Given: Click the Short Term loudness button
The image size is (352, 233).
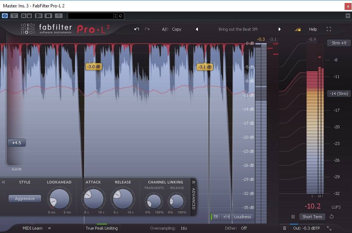Looking at the screenshot, I should click(312, 217).
